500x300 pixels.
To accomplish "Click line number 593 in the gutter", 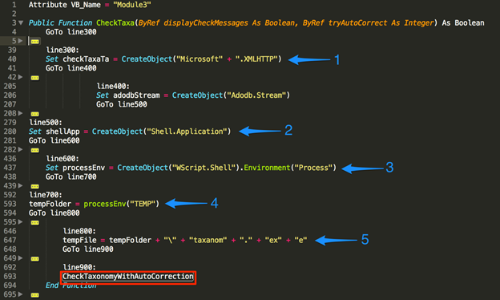I will pos(10,204).
